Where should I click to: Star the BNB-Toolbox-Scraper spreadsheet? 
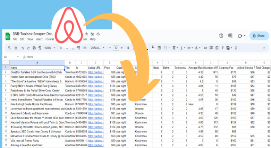(87, 34)
